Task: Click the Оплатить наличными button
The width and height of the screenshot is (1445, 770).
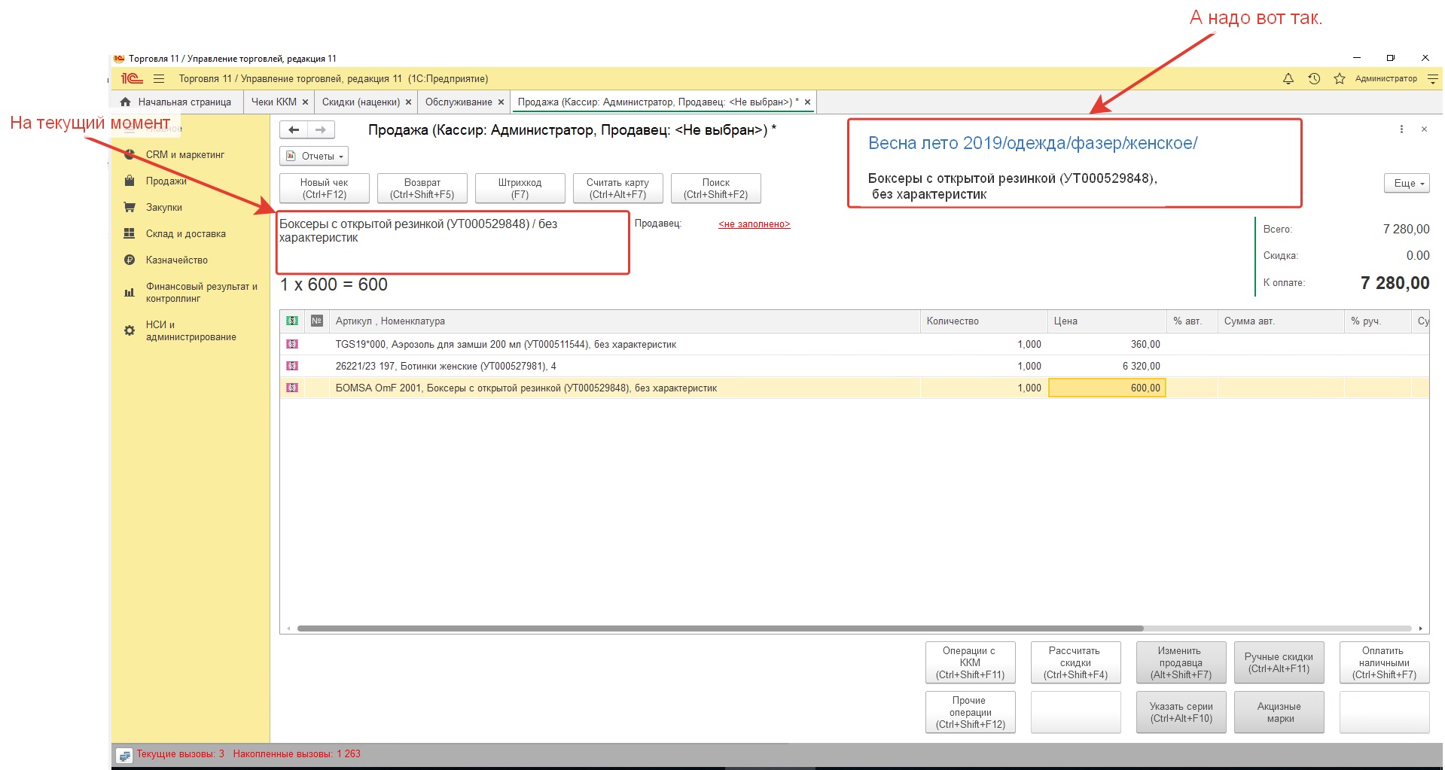Action: click(1383, 662)
